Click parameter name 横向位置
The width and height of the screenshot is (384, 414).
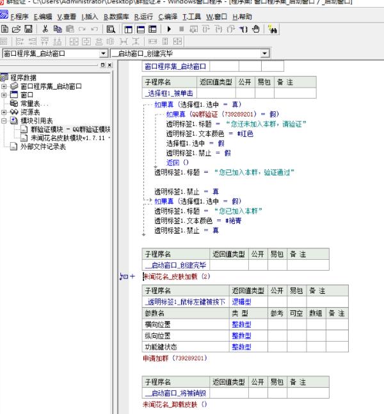coord(157,324)
